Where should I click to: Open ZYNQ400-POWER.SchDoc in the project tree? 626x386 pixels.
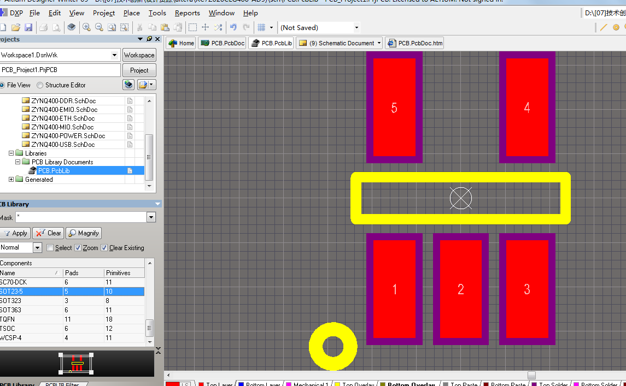[68, 135]
